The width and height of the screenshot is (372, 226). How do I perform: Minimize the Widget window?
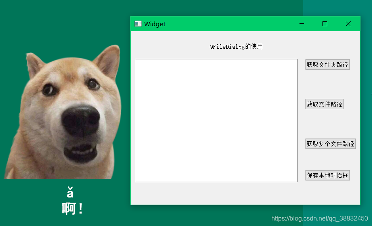point(302,24)
